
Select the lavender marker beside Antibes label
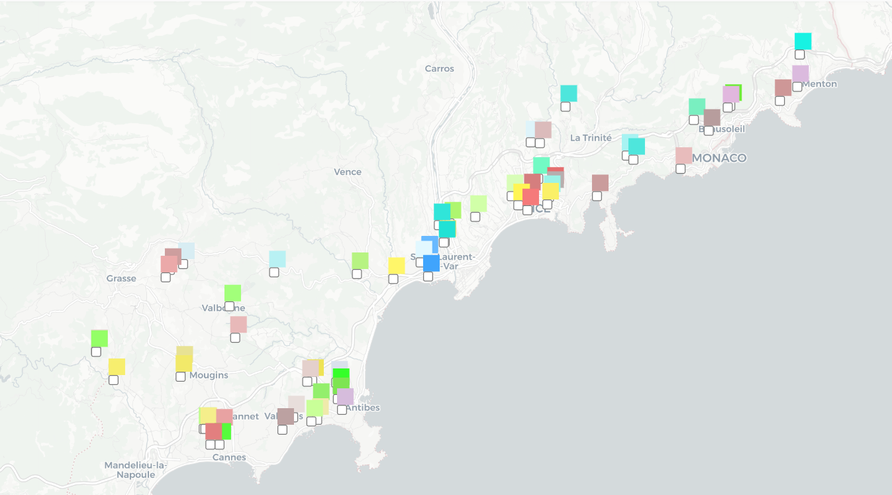click(x=345, y=396)
